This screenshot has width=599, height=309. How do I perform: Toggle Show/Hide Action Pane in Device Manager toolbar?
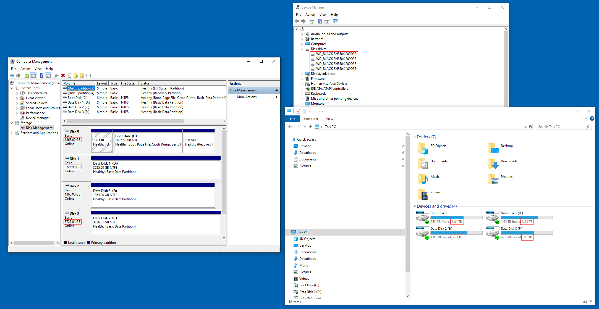coord(327,21)
